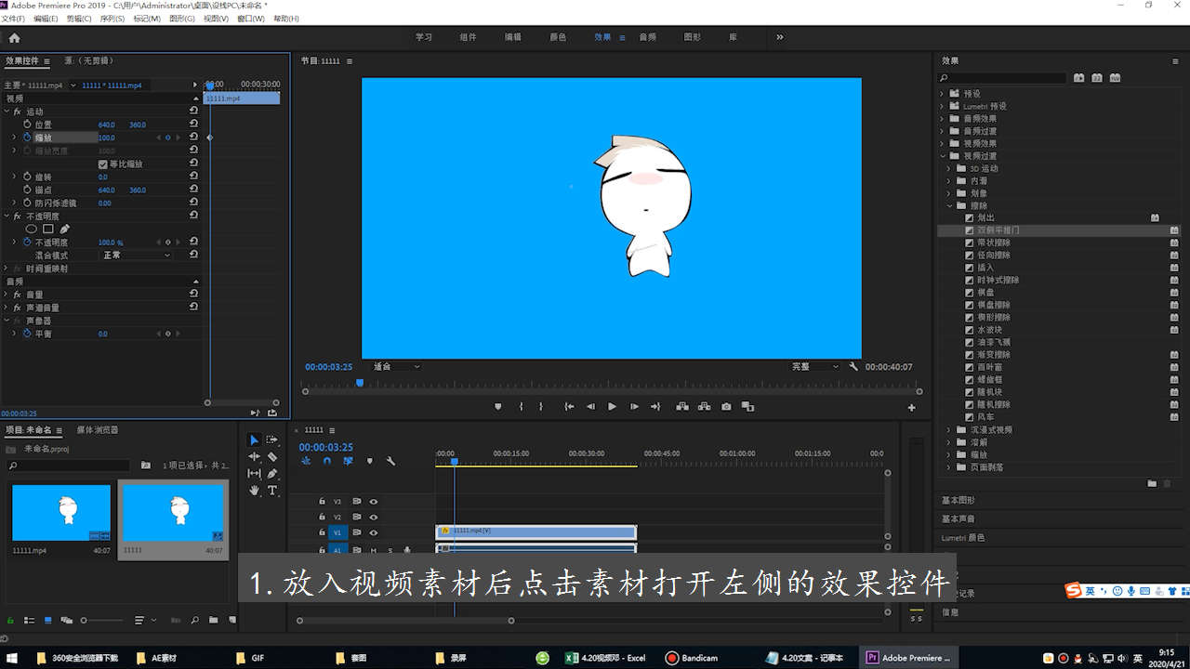Create ellipse mask under opacity

(31, 229)
